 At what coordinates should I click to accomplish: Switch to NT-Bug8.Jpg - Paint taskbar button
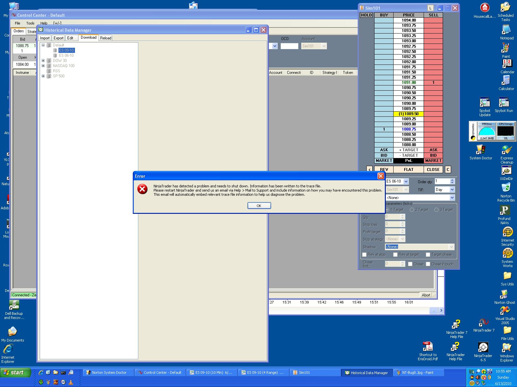pyautogui.click(x=418, y=373)
